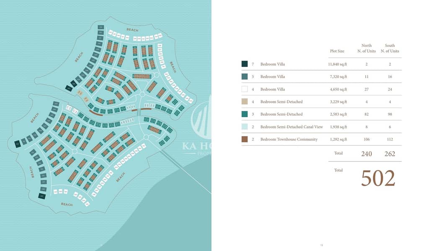Click the light blue Canal View legend swatch
The image size is (421, 251).
(x=245, y=127)
